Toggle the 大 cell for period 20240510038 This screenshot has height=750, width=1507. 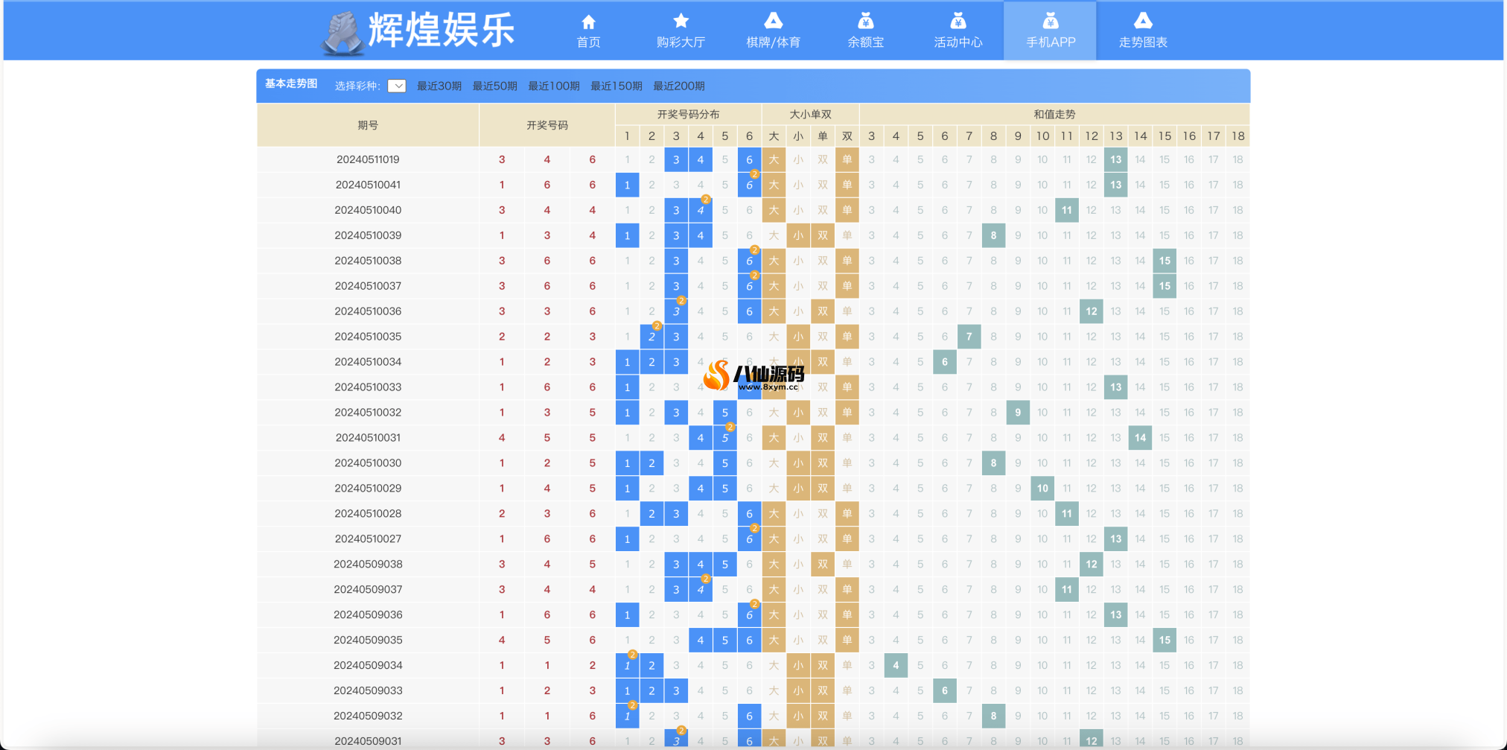774,261
